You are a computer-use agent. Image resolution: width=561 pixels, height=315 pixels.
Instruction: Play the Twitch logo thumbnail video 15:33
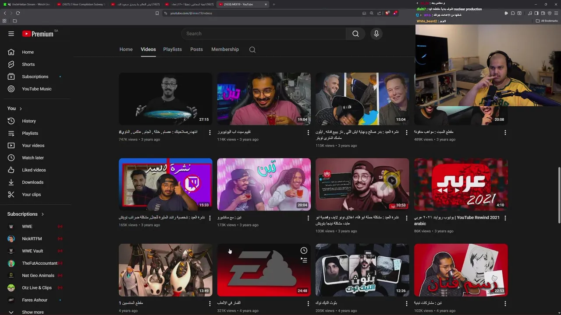[165, 185]
